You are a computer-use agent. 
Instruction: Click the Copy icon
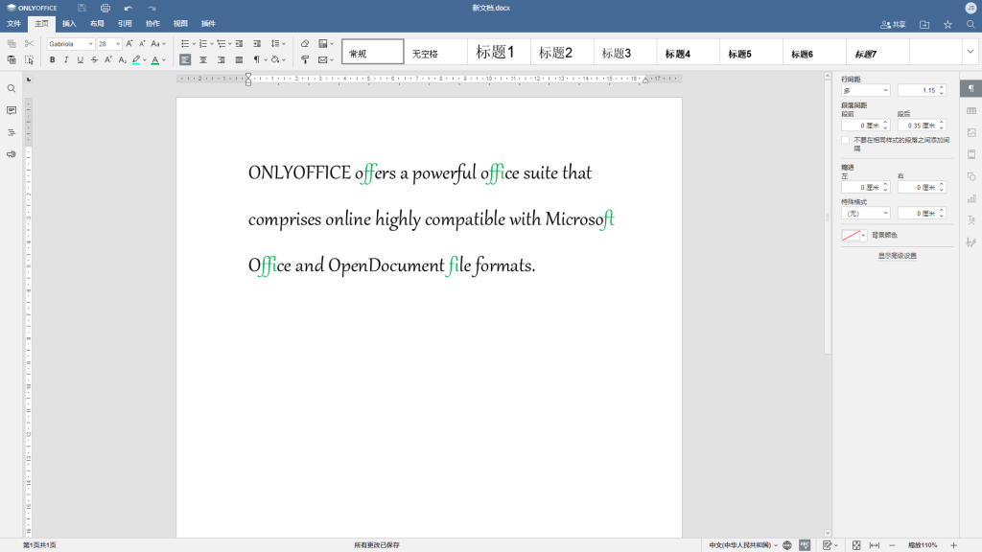click(x=12, y=44)
